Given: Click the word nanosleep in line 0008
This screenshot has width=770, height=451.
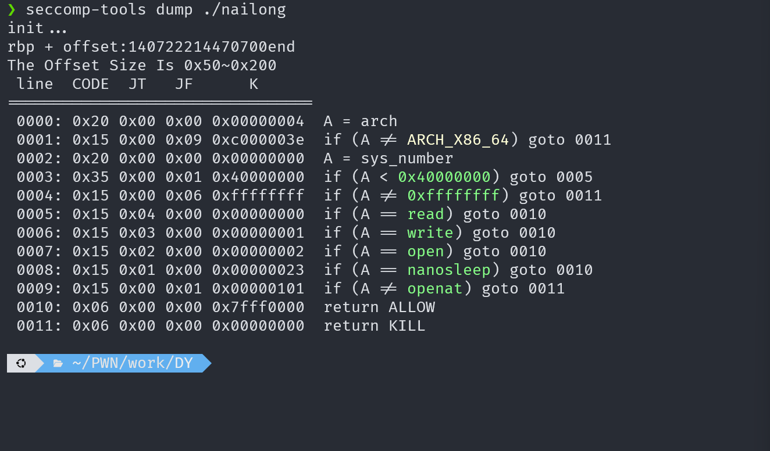Looking at the screenshot, I should pyautogui.click(x=449, y=270).
